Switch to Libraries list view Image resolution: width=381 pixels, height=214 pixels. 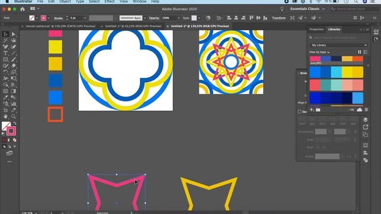click(366, 52)
